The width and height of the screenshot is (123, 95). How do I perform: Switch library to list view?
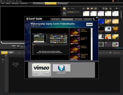pyautogui.click(x=103, y=9)
